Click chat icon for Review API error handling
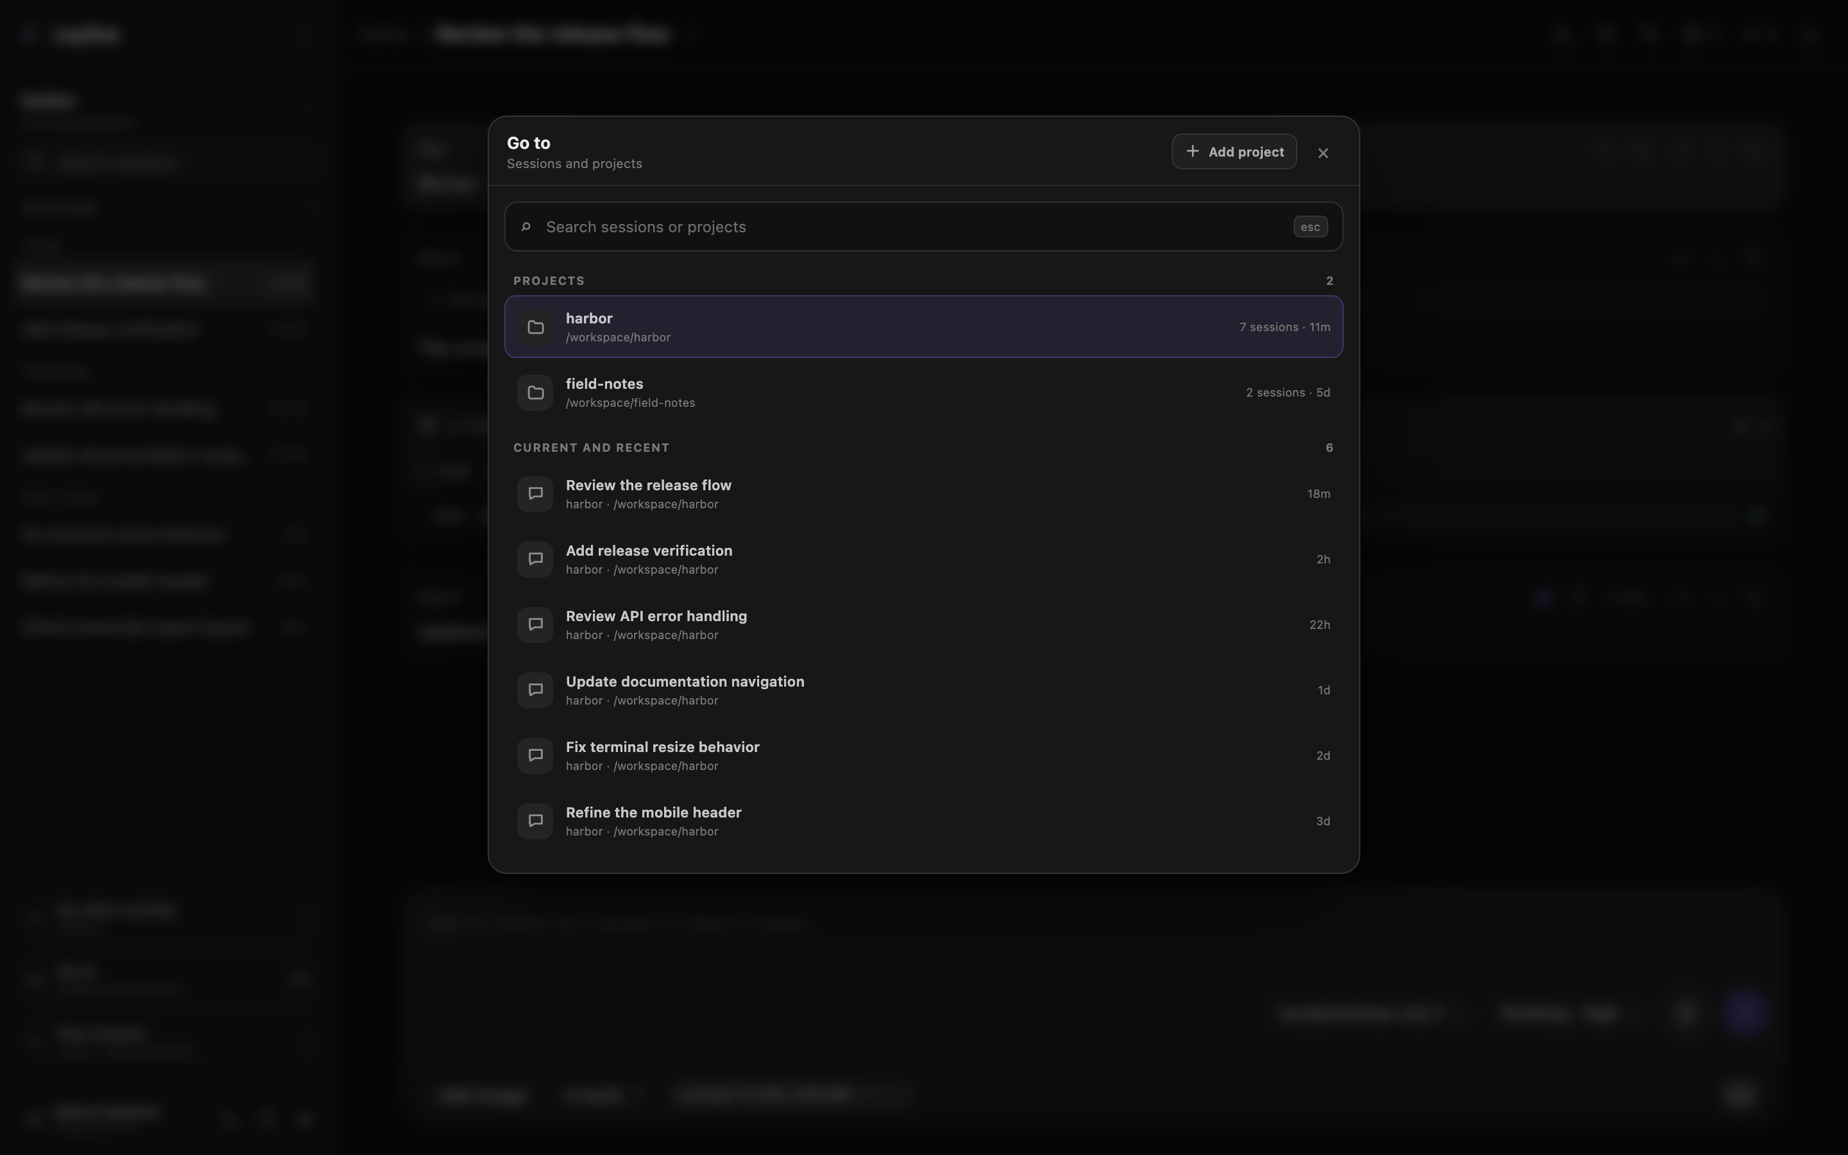 click(535, 625)
